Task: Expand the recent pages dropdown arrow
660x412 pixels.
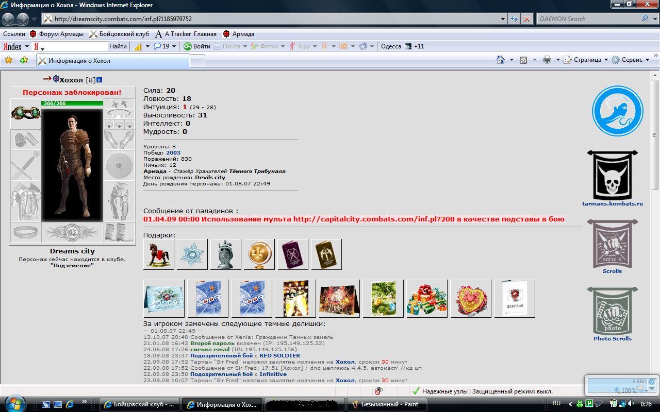Action: click(35, 19)
